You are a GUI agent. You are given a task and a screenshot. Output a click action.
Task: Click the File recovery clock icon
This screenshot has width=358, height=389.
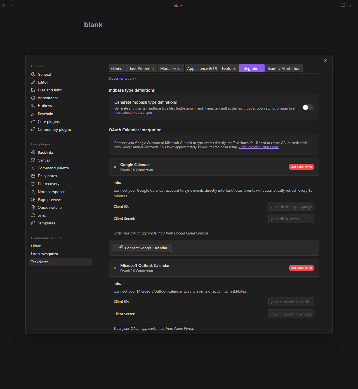coord(33,184)
